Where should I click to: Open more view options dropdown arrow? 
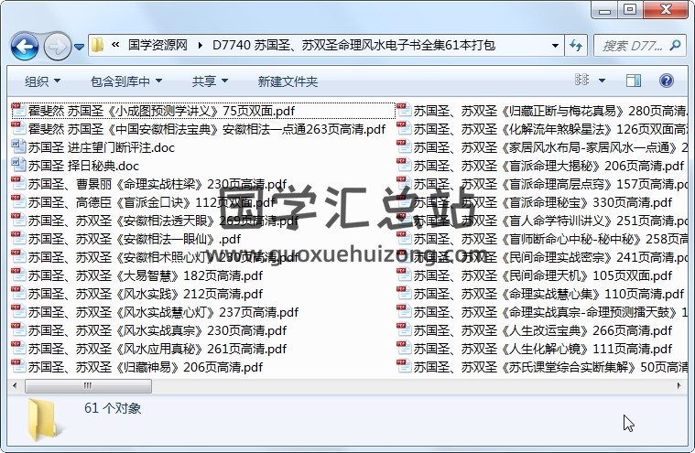[602, 81]
